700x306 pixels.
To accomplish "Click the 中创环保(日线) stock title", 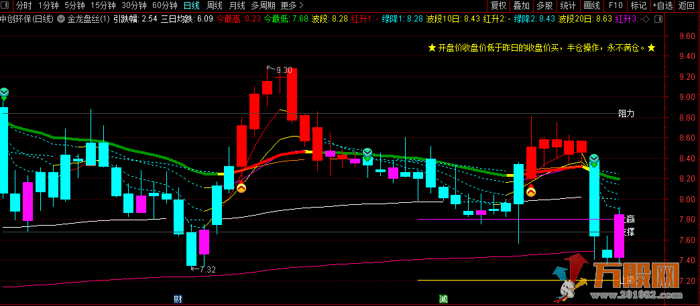I will click(x=27, y=19).
